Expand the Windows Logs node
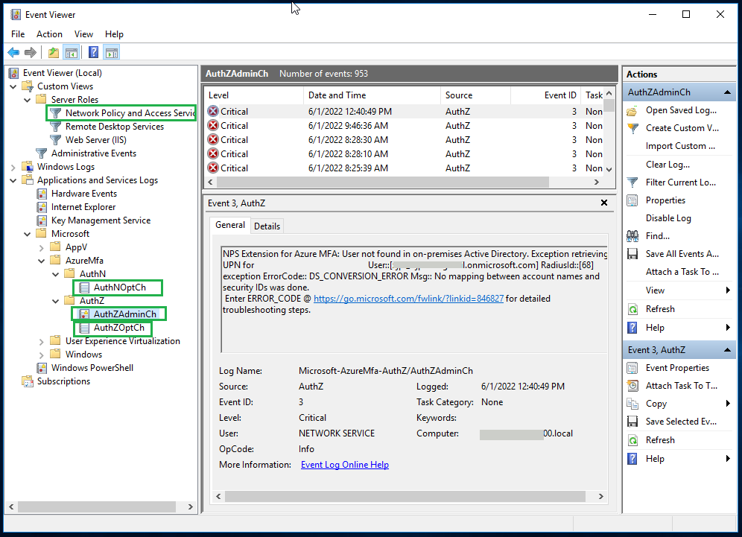Screen dimensions: 742x537 [13, 167]
